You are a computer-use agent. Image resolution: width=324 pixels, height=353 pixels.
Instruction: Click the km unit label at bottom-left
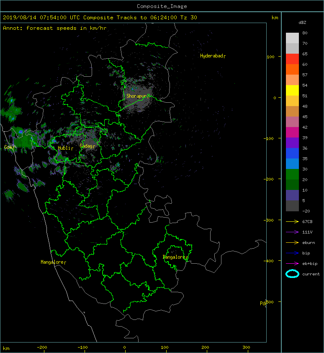pos(6,348)
